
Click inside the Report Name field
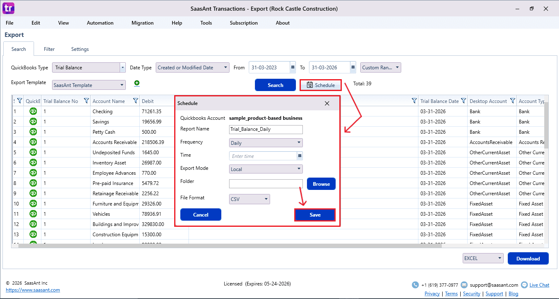click(x=266, y=129)
